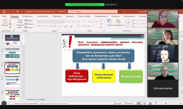
Task: Click the Примітки comments button
Action: tap(129, 103)
